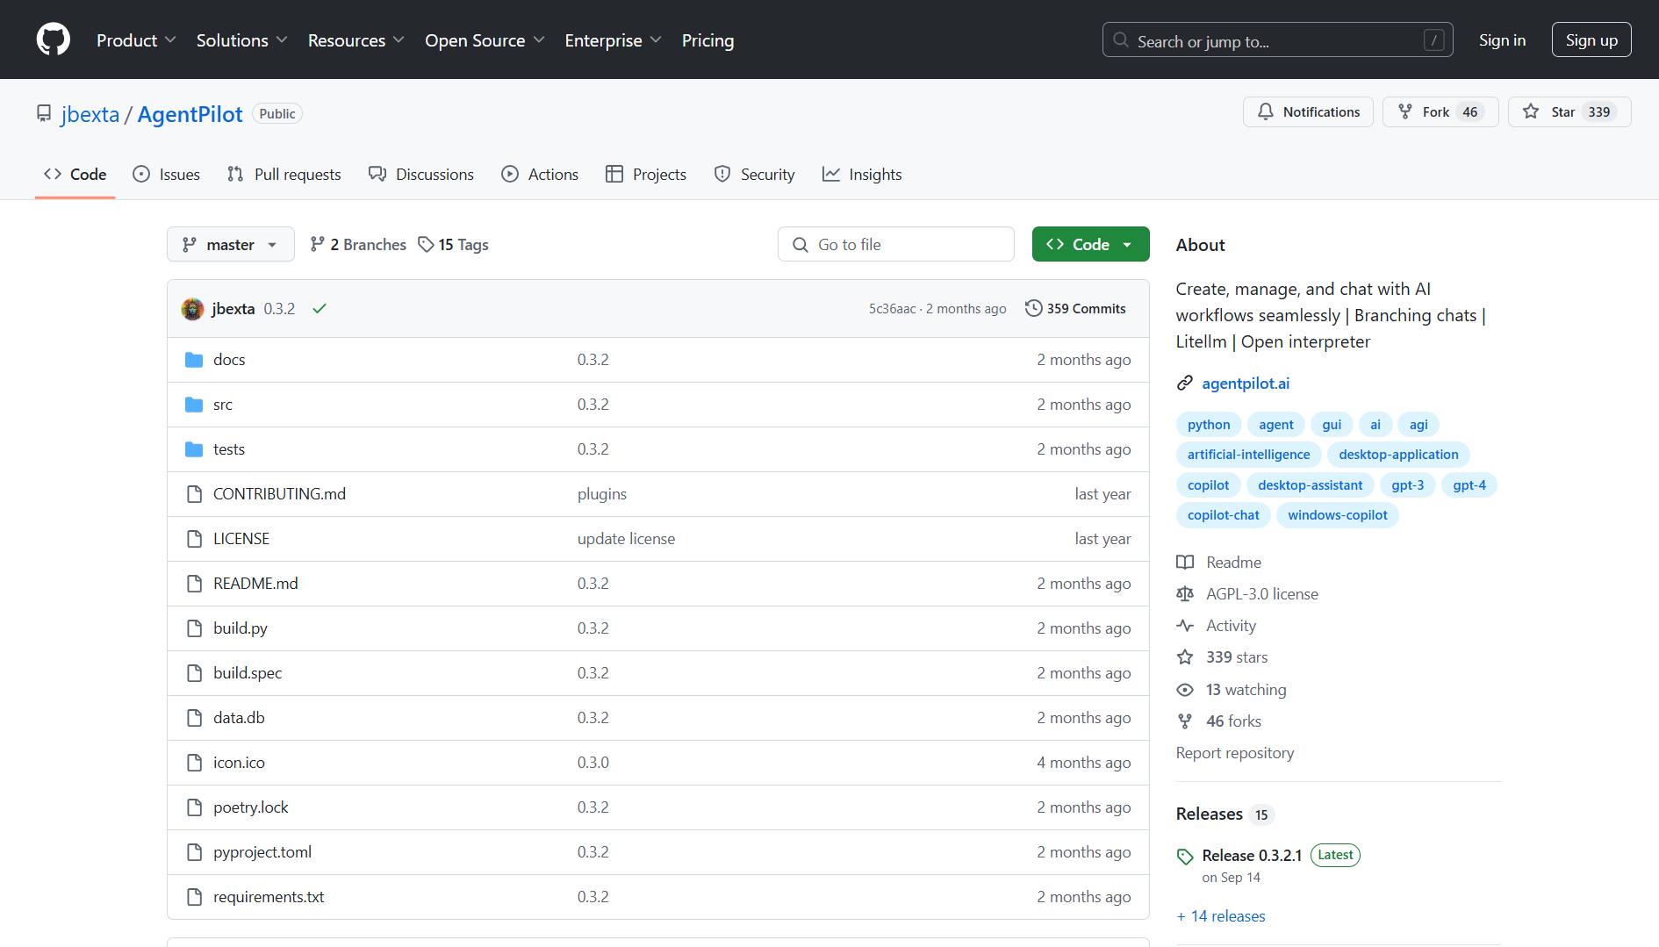Click jbexta's avatar in the commit row
The image size is (1659, 947).
click(192, 309)
